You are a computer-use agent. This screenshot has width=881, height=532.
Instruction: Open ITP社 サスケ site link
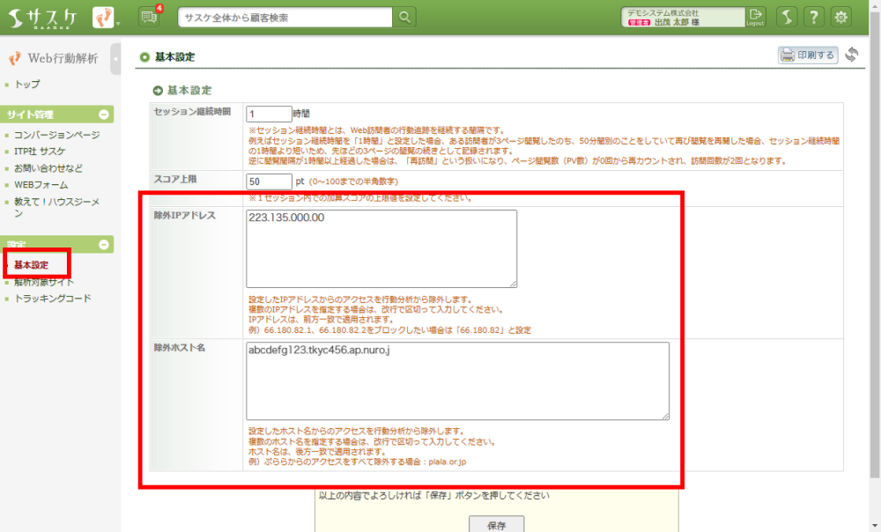point(40,151)
